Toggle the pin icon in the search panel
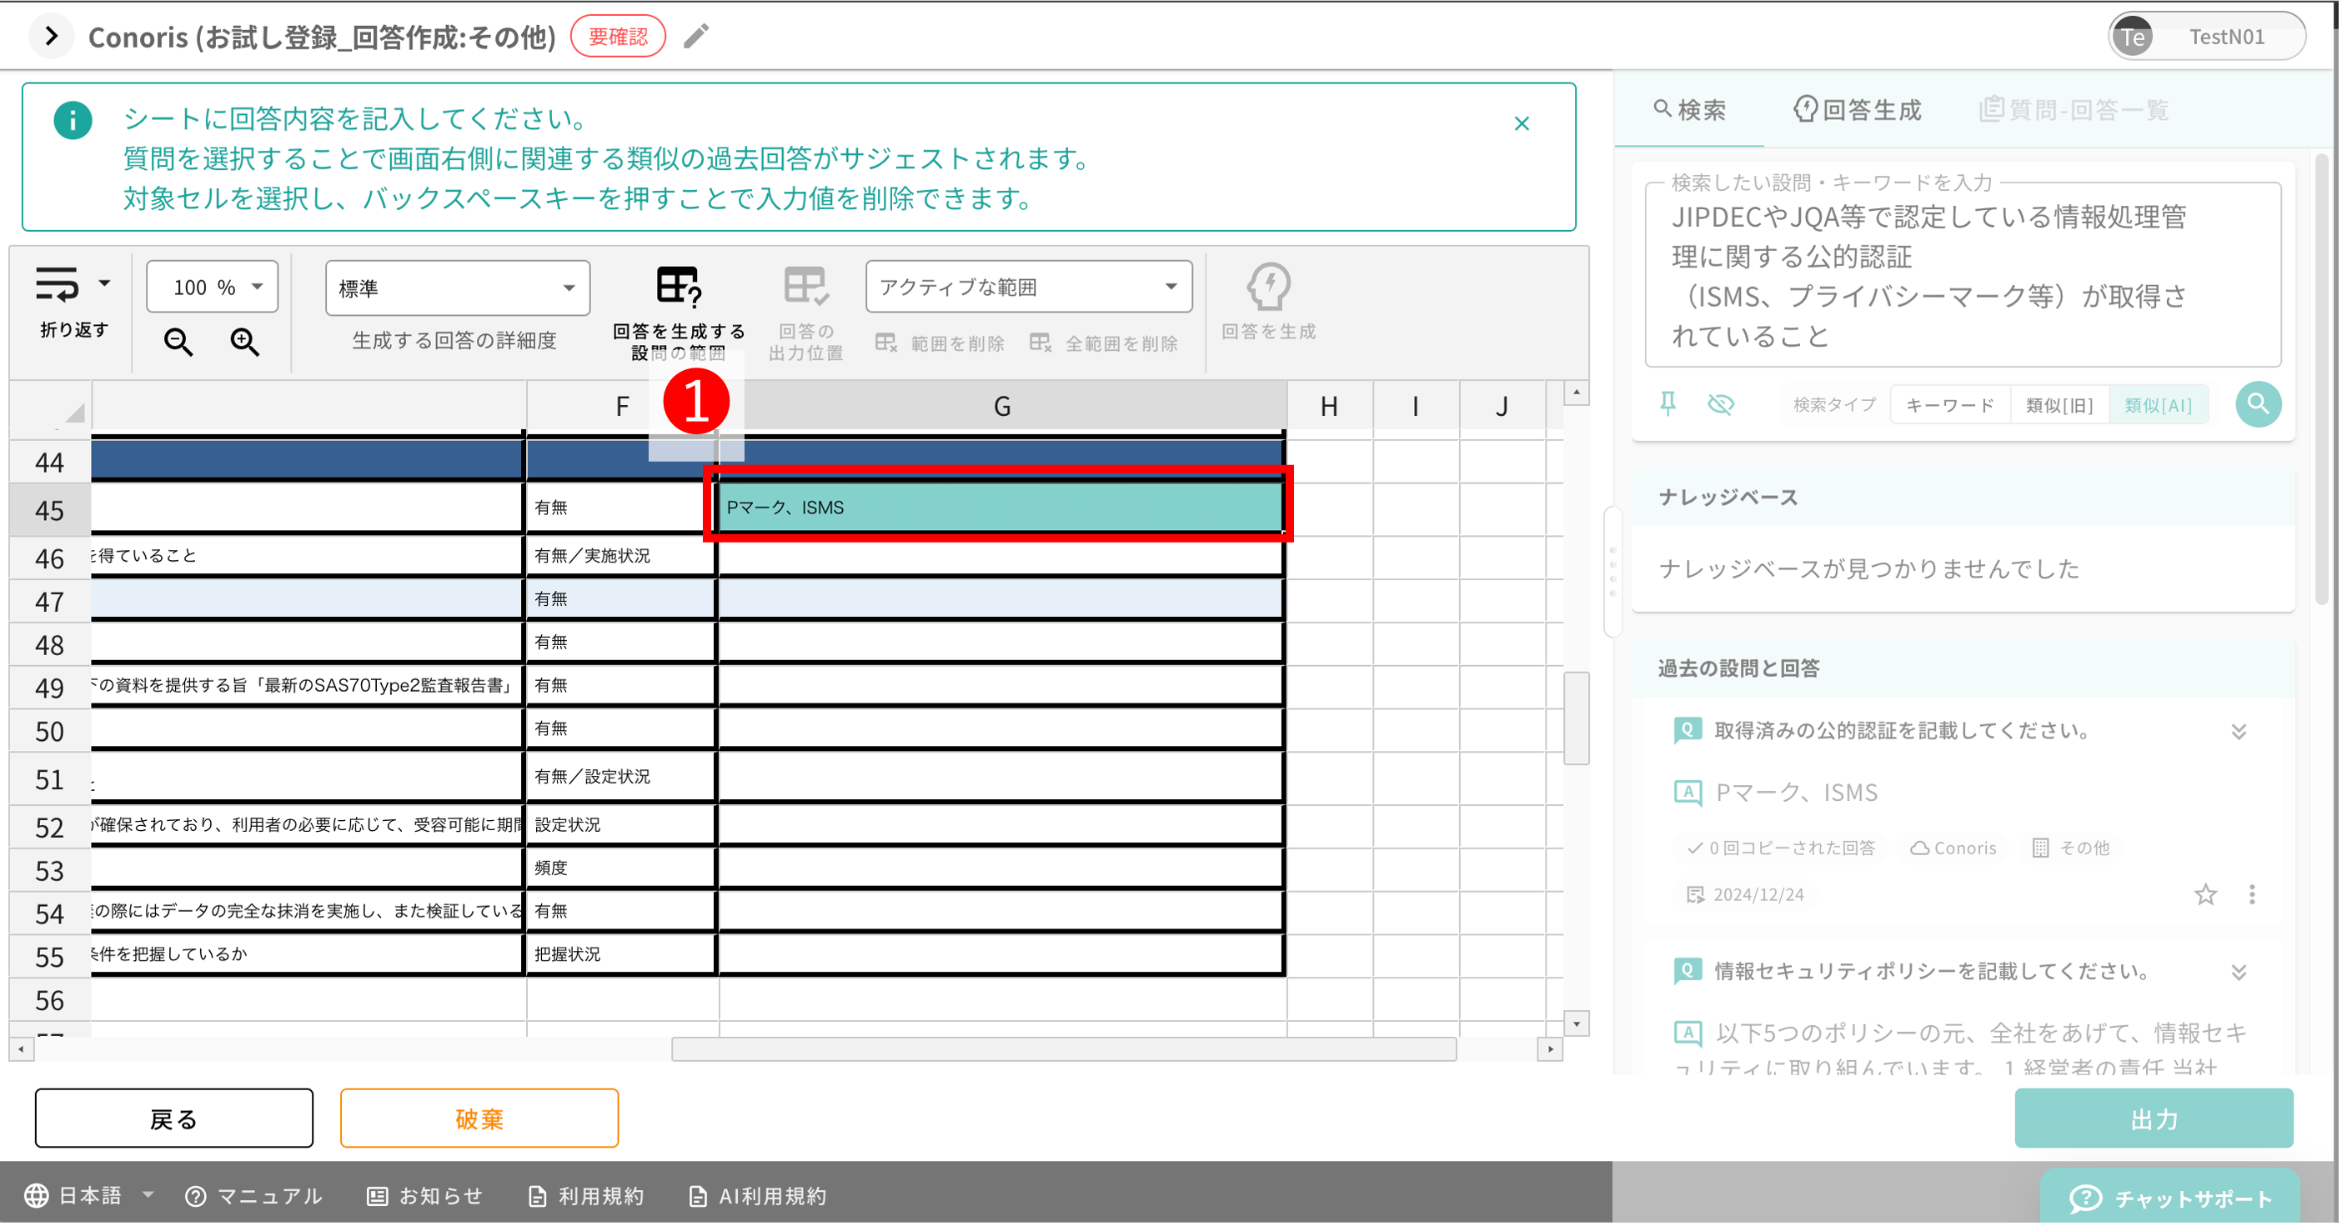Viewport: 2342px width, 1226px height. point(1669,404)
